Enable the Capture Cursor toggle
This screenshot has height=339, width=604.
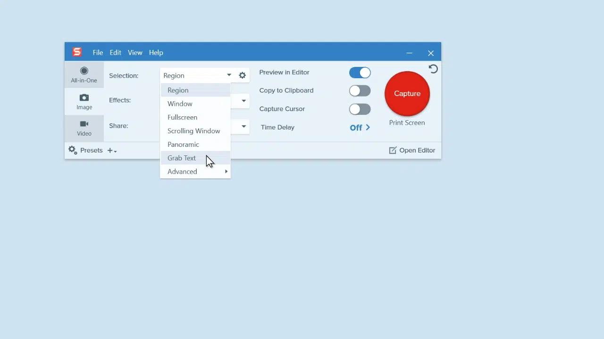(x=360, y=109)
